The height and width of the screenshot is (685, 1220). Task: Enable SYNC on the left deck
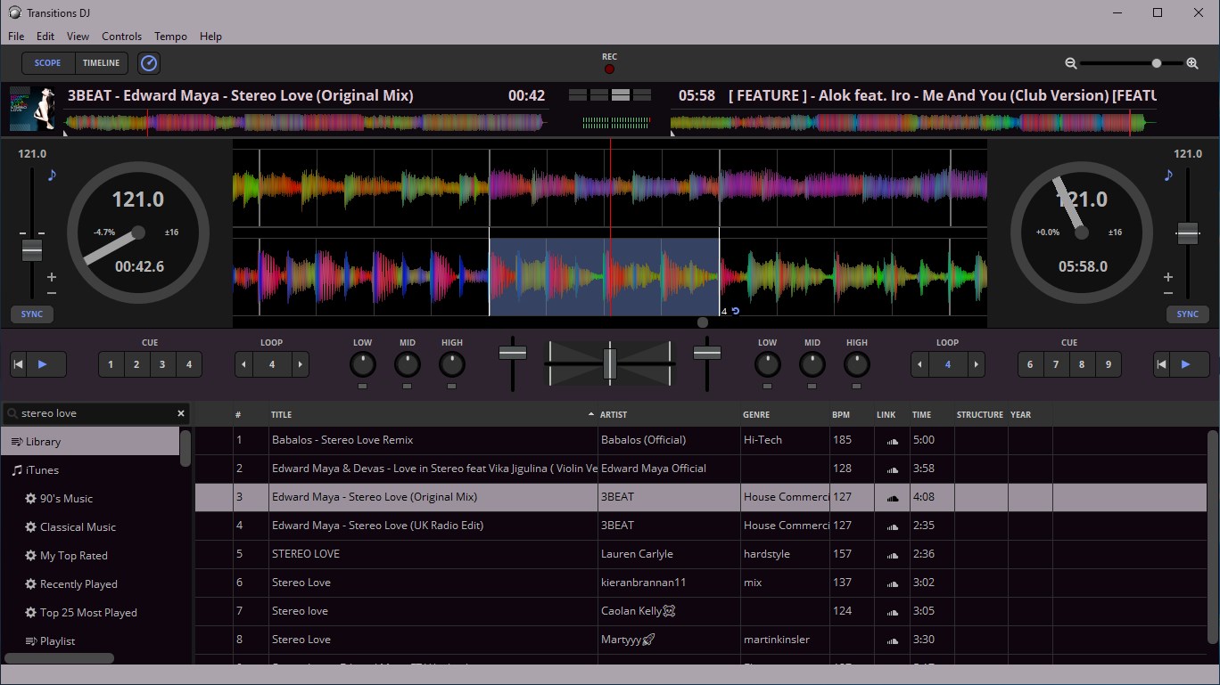click(x=31, y=314)
